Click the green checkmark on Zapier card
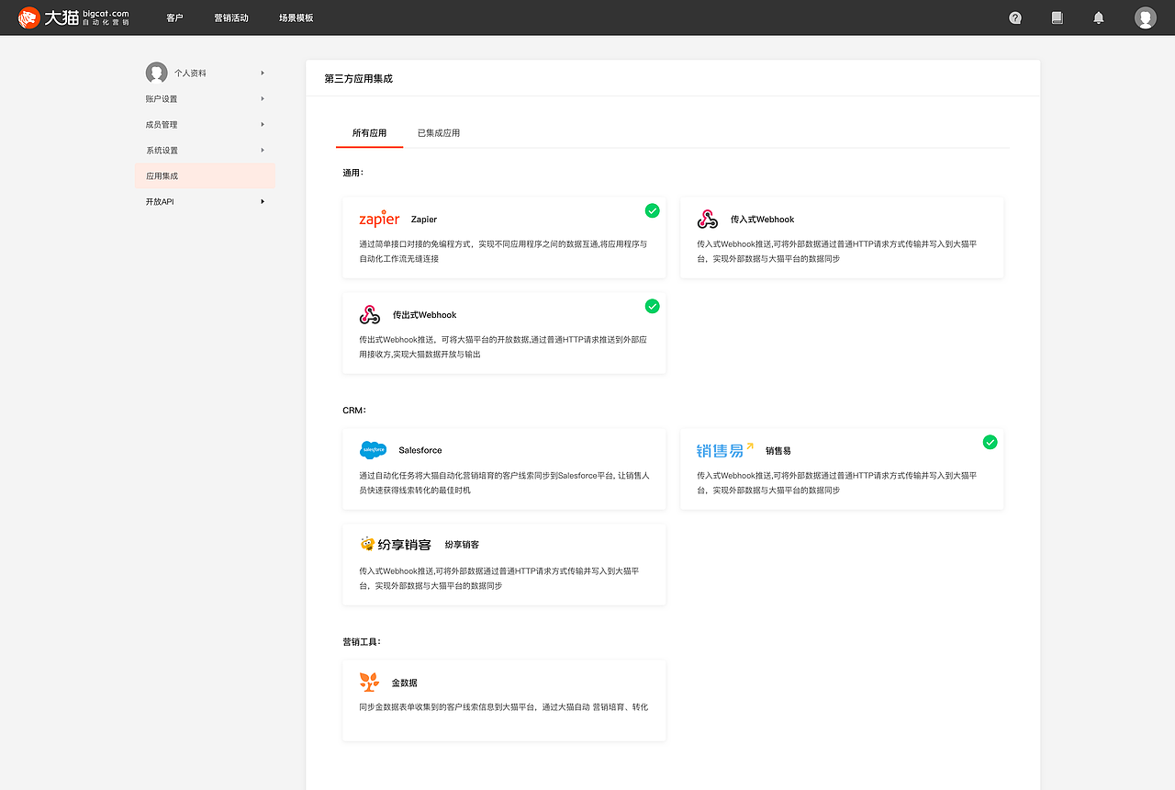This screenshot has height=790, width=1175. point(652,210)
